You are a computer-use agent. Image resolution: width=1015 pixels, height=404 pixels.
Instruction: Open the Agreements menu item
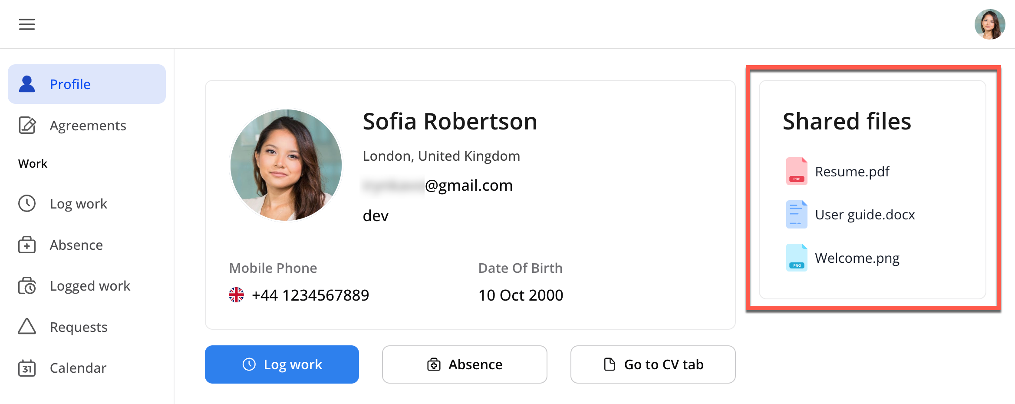click(88, 126)
